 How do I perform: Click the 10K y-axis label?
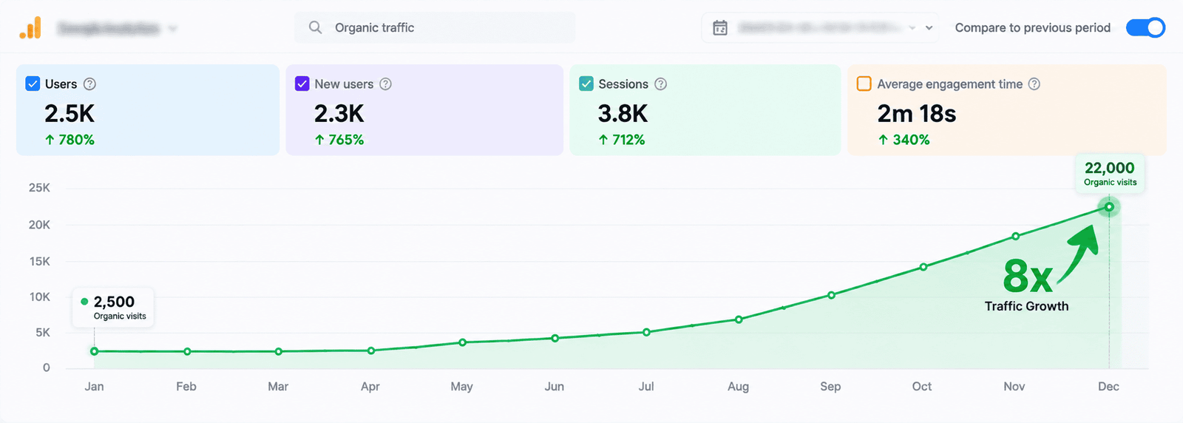pos(39,297)
